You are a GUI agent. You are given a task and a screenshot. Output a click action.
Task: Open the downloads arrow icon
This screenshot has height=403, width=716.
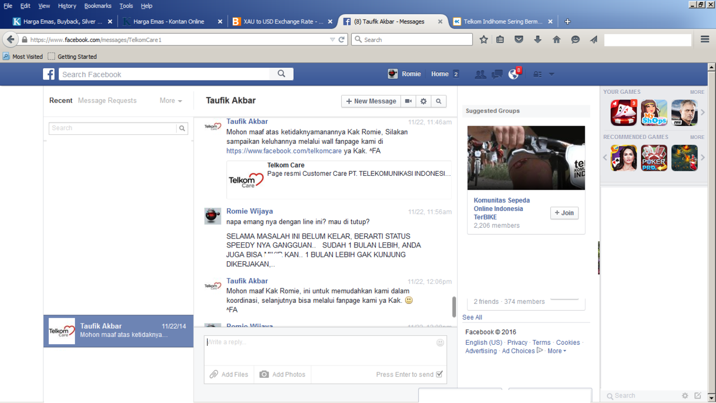coord(538,40)
